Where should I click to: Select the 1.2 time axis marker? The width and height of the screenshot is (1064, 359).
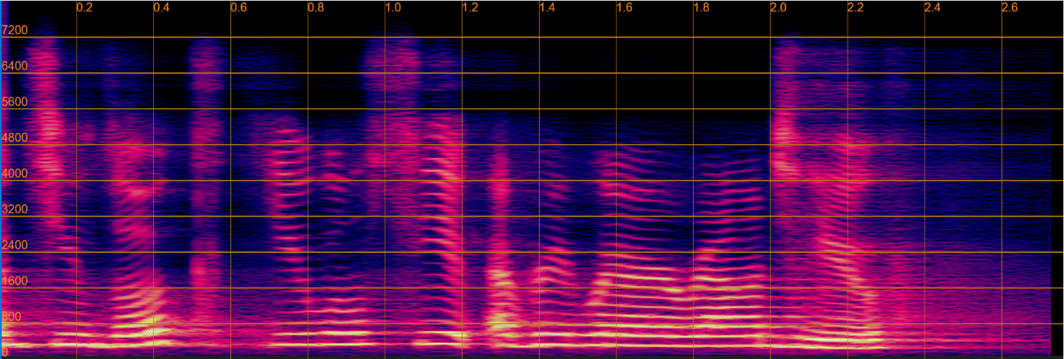(x=470, y=7)
